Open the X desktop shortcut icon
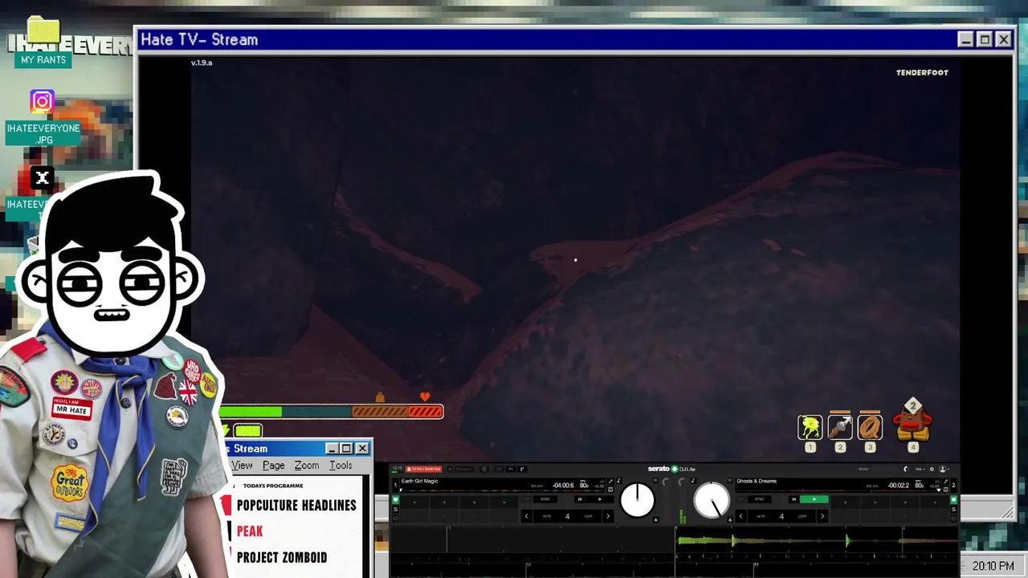 tap(43, 178)
